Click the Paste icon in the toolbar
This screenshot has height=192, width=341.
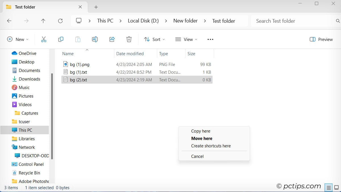coord(78,39)
